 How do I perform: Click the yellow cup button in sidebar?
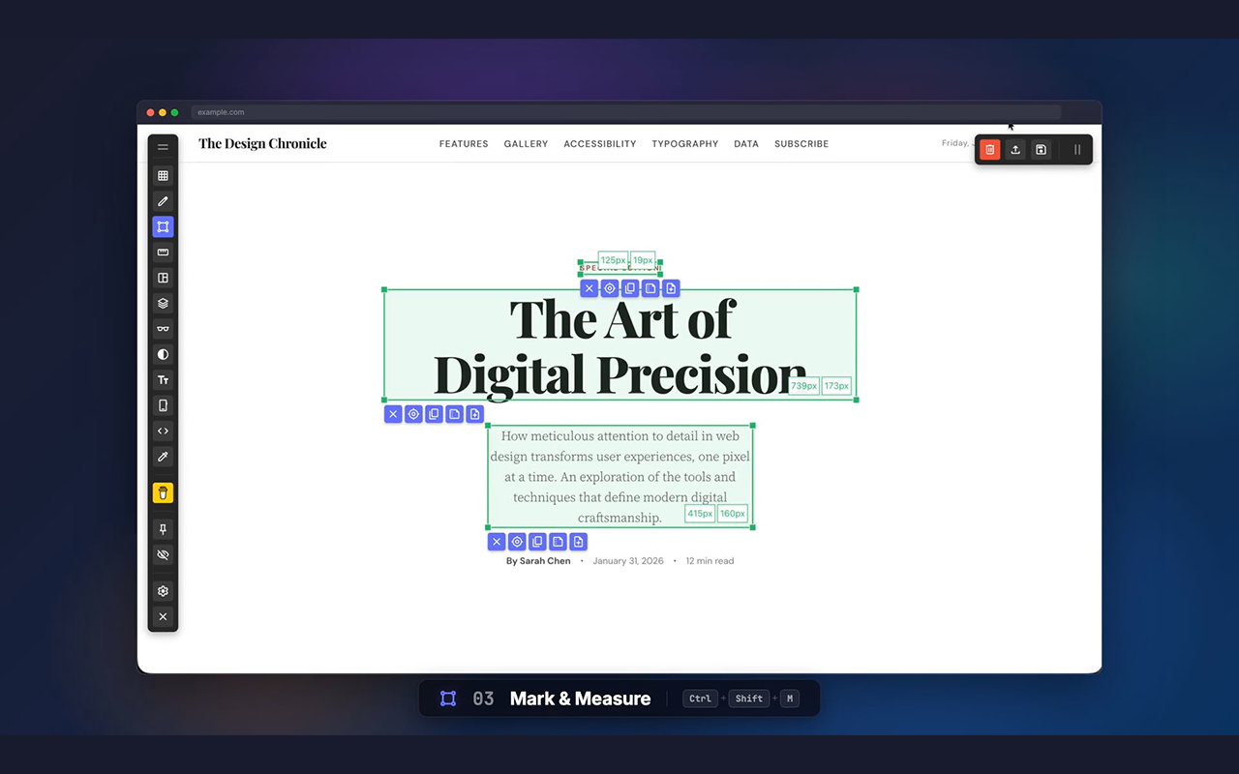[163, 493]
